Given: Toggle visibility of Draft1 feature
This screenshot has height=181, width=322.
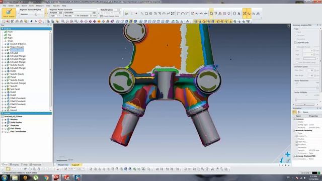Looking at the screenshot, I should click(6, 71).
